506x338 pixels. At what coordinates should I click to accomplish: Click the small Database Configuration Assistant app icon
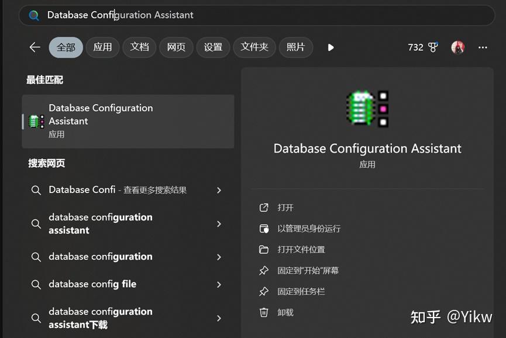pos(36,121)
